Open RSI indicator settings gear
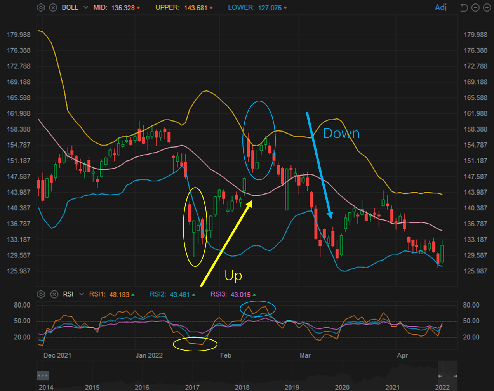The width and height of the screenshot is (494, 391). click(41, 294)
